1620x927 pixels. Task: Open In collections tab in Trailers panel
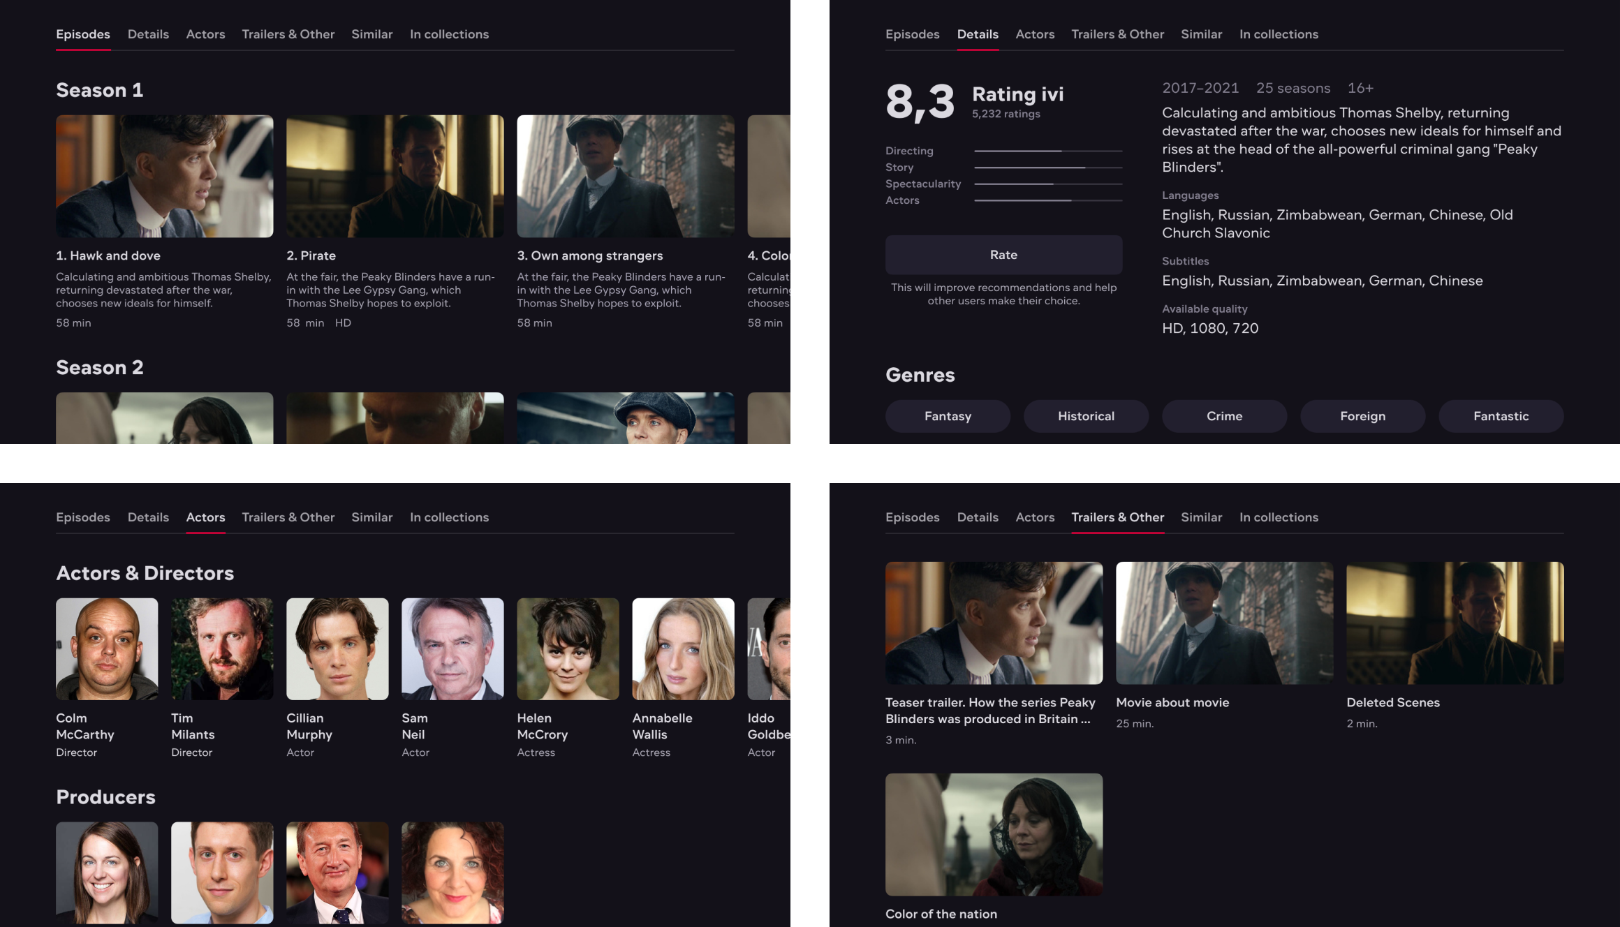(1279, 517)
